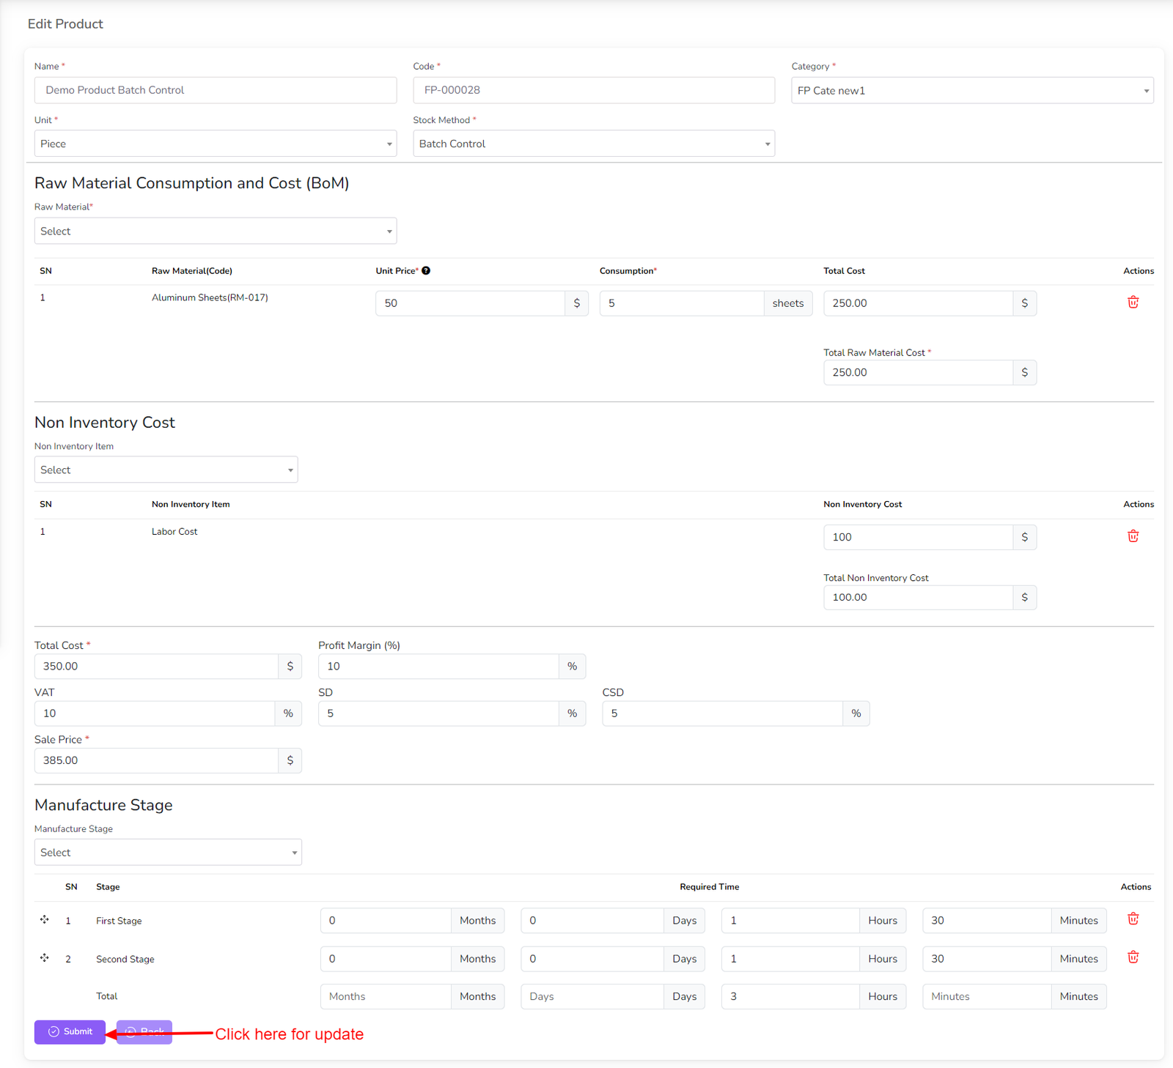Delete the Aluminum Sheets raw material row

click(x=1133, y=303)
